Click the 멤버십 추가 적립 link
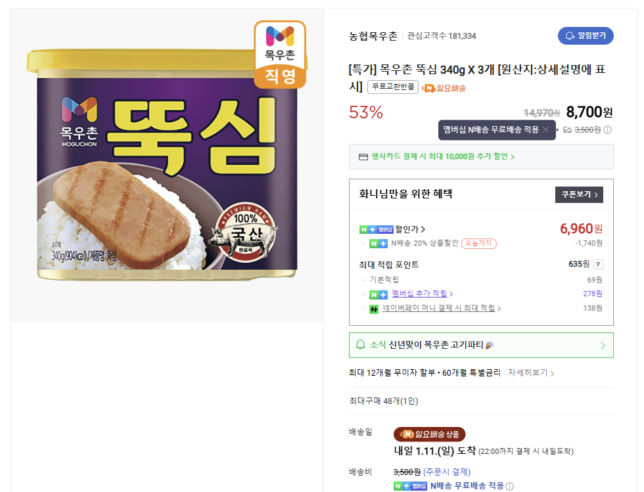The width and height of the screenshot is (644, 492). [417, 293]
